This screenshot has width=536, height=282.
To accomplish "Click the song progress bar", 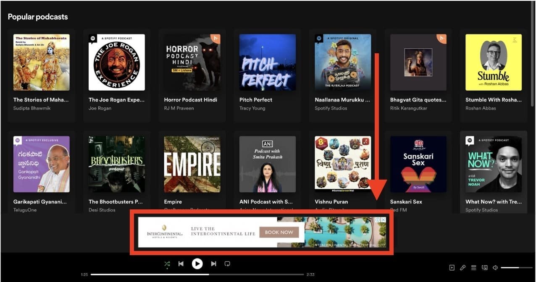I will [197, 274].
